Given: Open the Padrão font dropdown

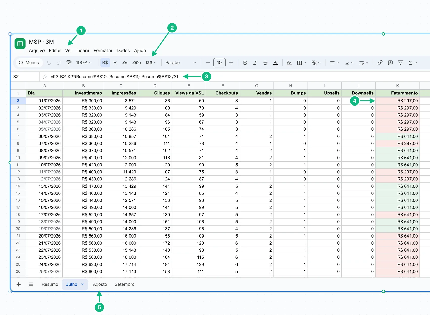Looking at the screenshot, I should click(181, 63).
